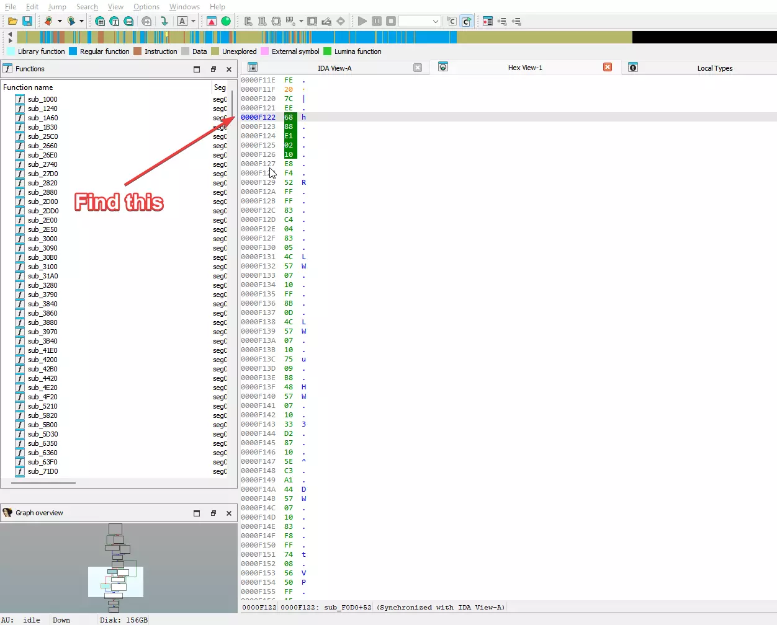Click the Jump forward navigation icon
Screen dimensions: 777x625
(x=71, y=21)
